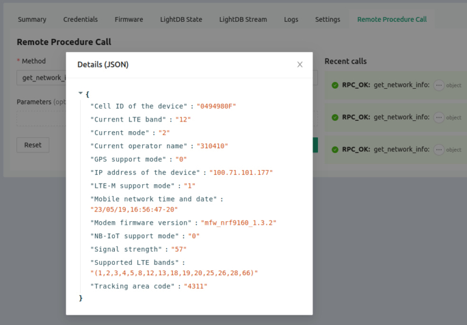This screenshot has width=467, height=325.
Task: Open the Settings tab
Action: pyautogui.click(x=328, y=19)
